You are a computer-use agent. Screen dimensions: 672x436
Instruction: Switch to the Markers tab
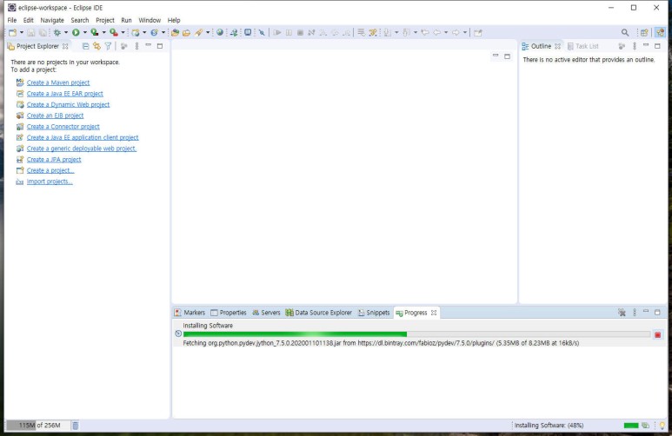click(190, 313)
